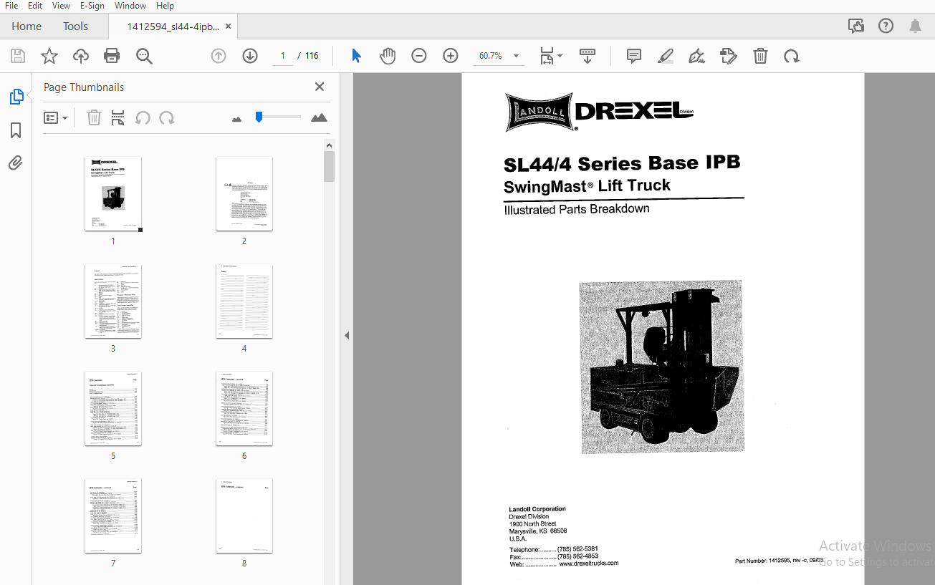Image resolution: width=935 pixels, height=585 pixels.
Task: Open the Help menu
Action: pyautogui.click(x=165, y=6)
